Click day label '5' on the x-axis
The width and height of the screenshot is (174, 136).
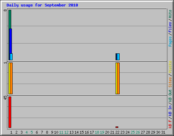pyautogui.click(x=32, y=132)
